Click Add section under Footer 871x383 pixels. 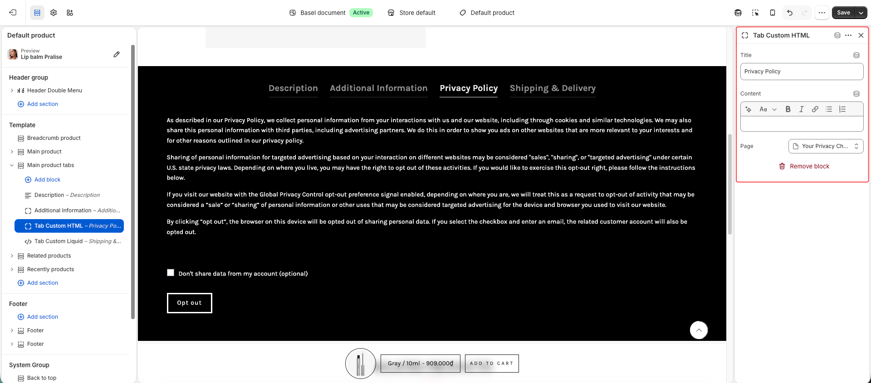[38, 317]
